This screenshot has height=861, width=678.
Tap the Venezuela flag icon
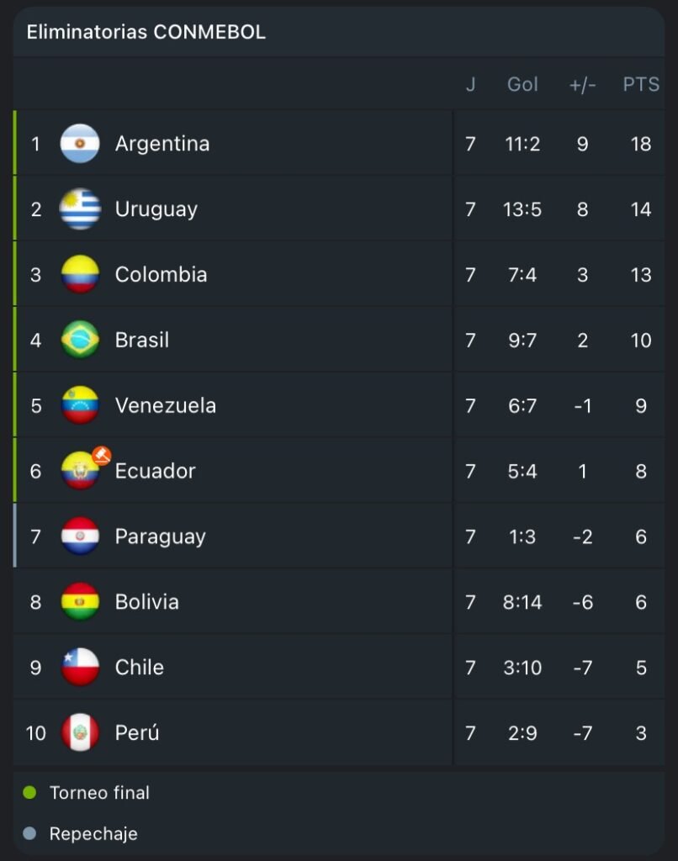(x=80, y=405)
